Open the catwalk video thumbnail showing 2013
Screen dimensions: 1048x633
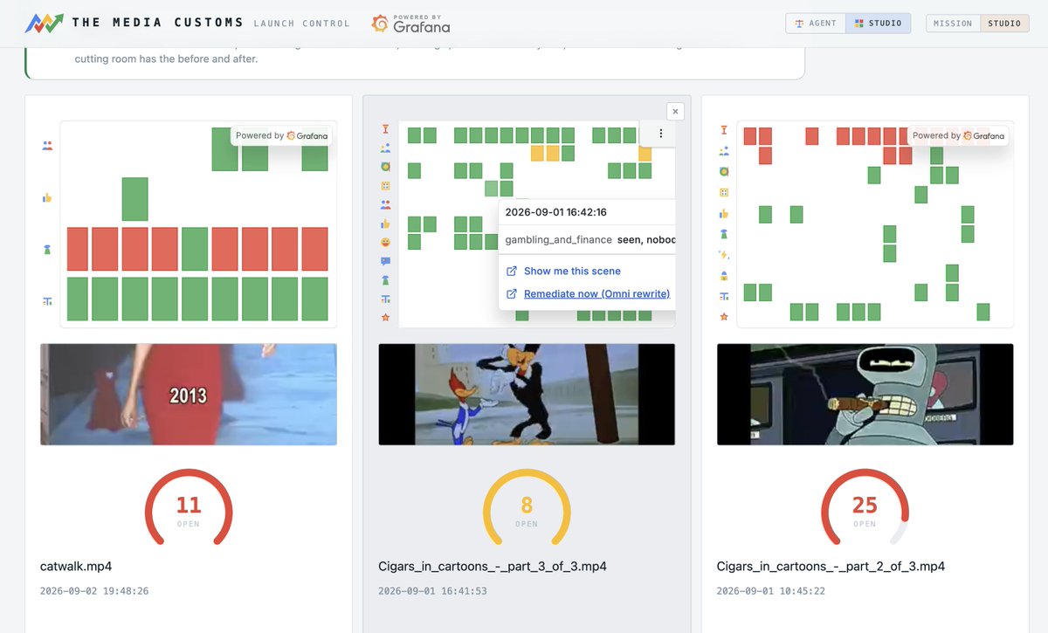click(189, 395)
